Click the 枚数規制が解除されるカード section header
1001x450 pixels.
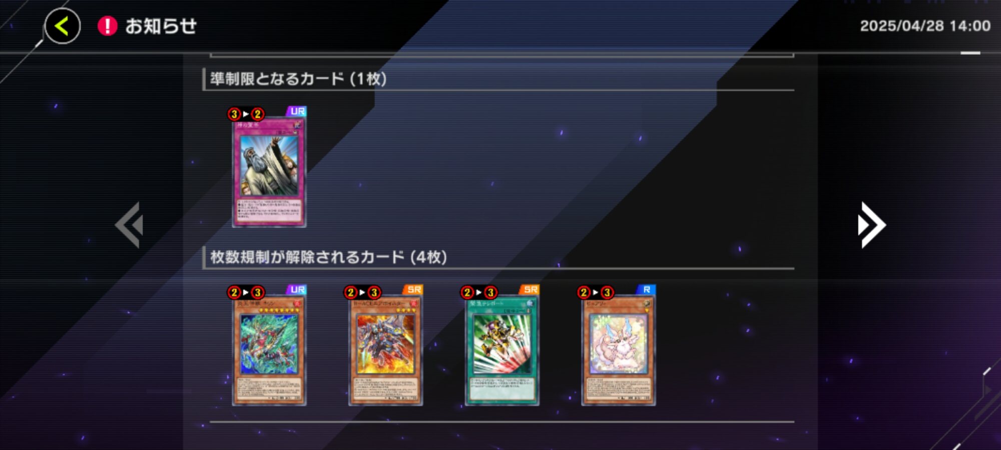(x=328, y=257)
